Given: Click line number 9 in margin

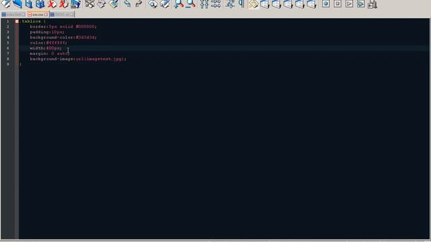Looking at the screenshot, I should click(x=7, y=65).
